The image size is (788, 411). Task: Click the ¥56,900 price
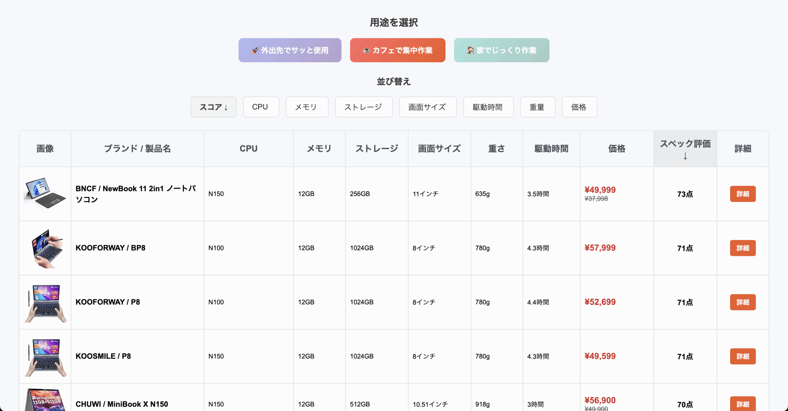click(600, 400)
